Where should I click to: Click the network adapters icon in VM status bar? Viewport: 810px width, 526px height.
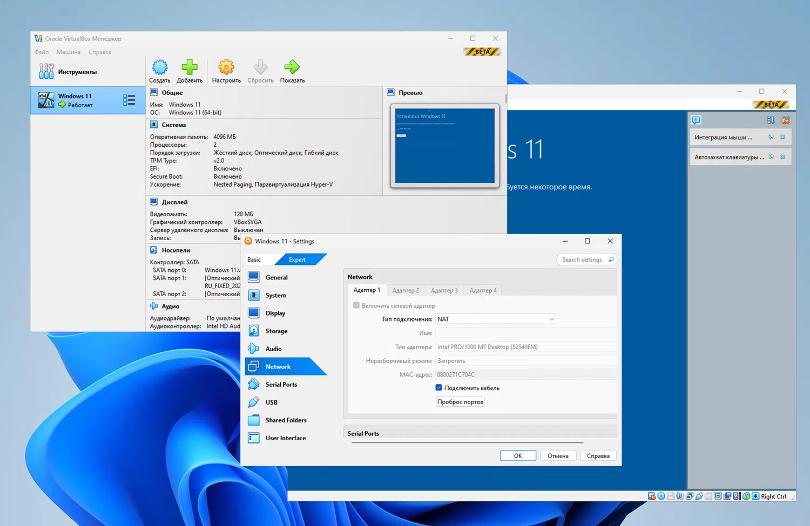[x=690, y=496]
